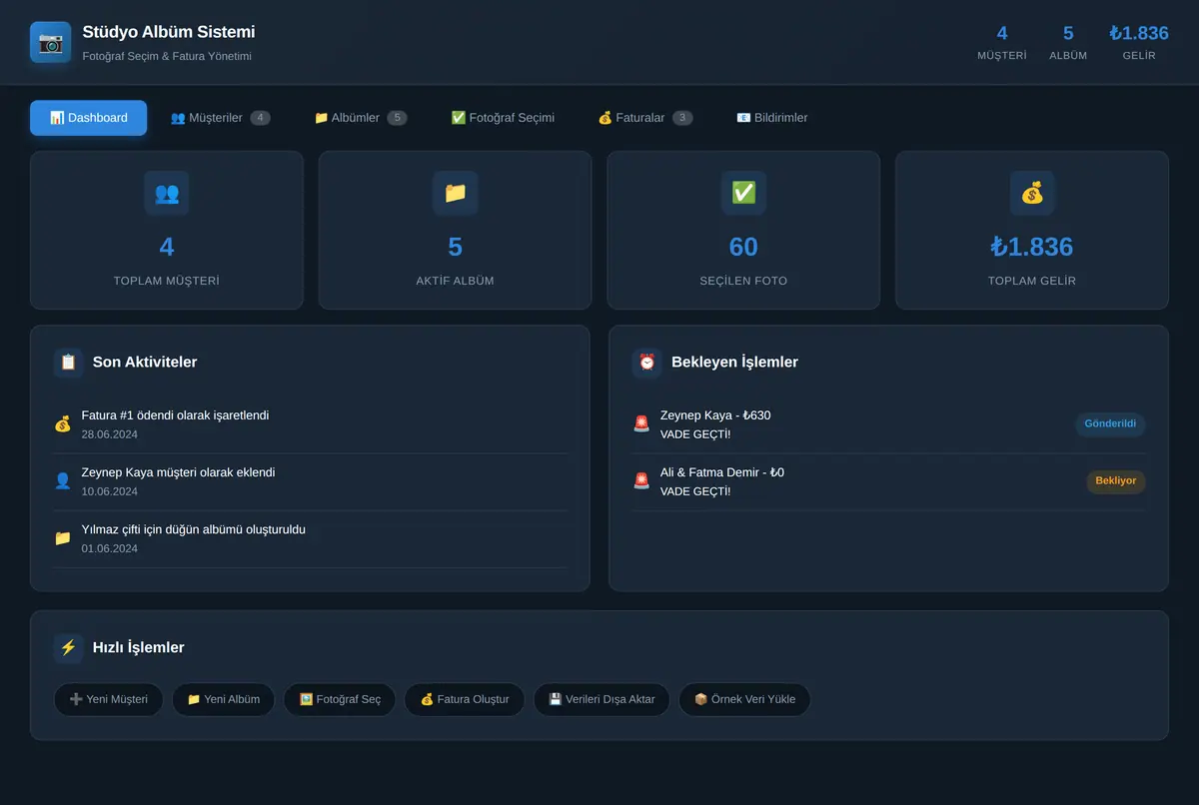Click the alarm clock icon beside Bekleyen İşlemler

point(646,362)
